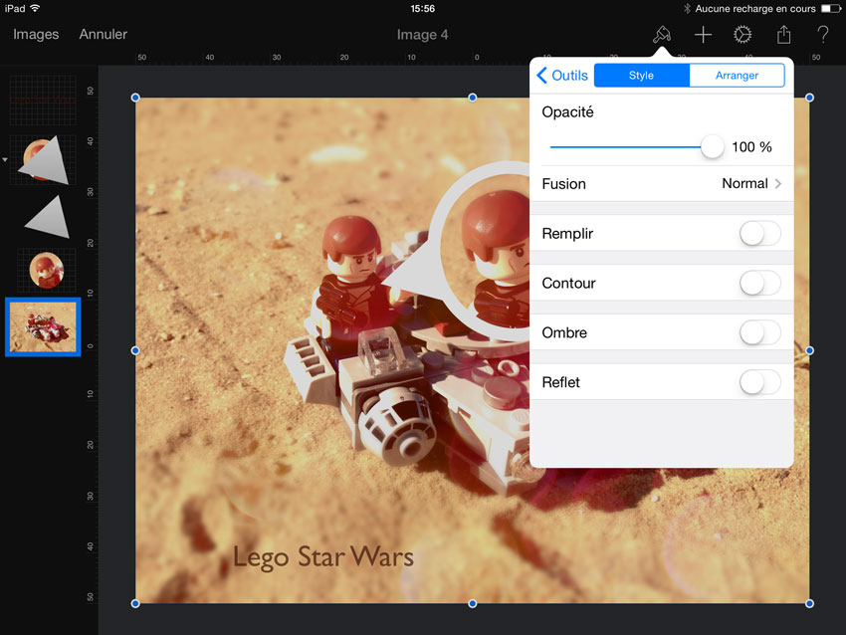Image resolution: width=846 pixels, height=635 pixels.
Task: Tap the 15:56 clock in status bar
Action: click(x=422, y=8)
